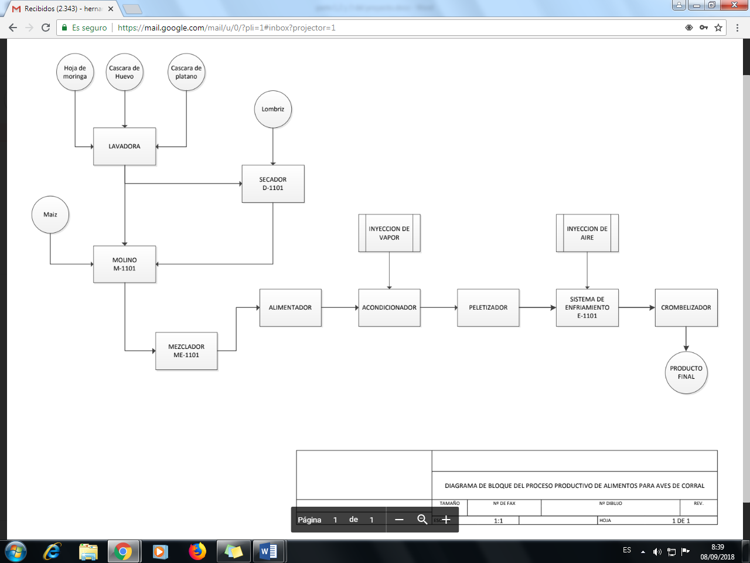Click the current page number field
The image size is (750, 563).
(x=335, y=520)
